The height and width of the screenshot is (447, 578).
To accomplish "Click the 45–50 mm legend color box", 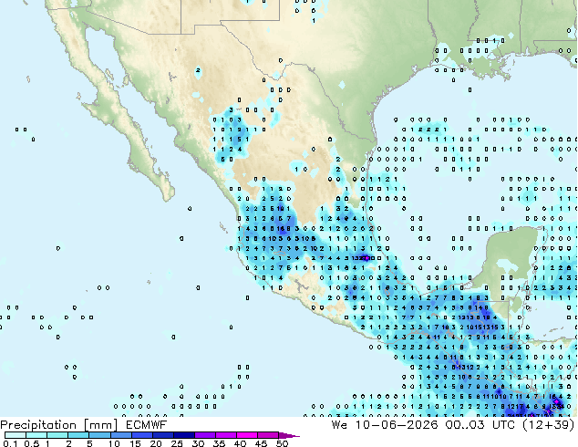I will tap(267, 435).
